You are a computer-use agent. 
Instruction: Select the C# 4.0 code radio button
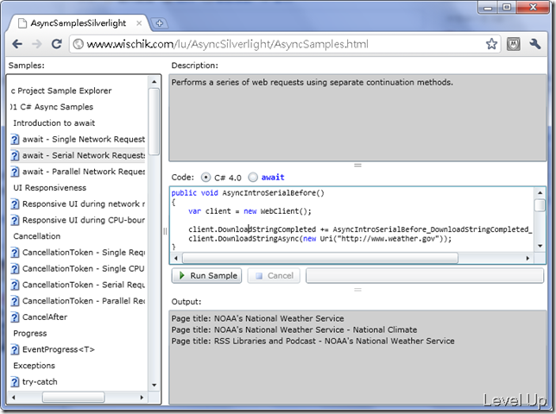click(205, 177)
